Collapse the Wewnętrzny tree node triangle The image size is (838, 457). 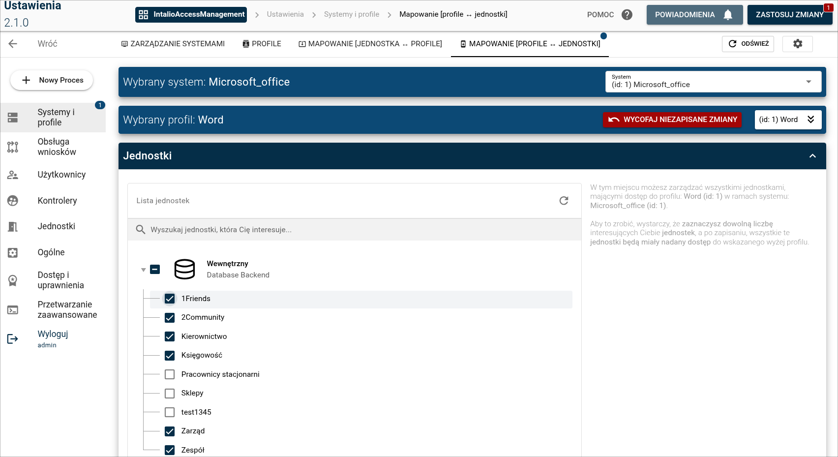(144, 270)
